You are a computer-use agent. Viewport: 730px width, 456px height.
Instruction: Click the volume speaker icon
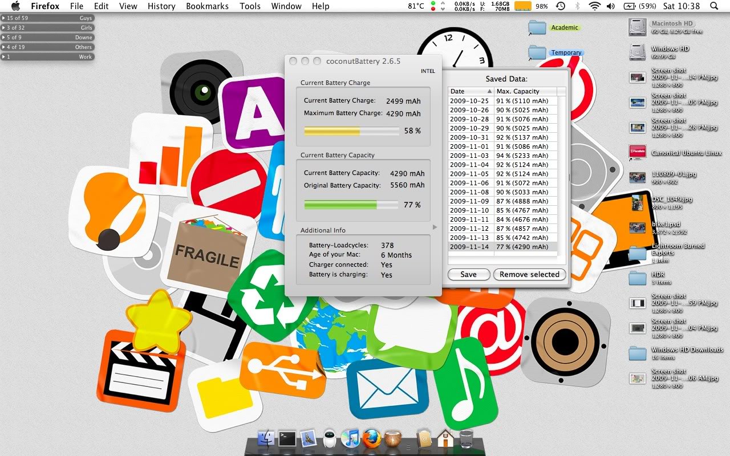611,6
